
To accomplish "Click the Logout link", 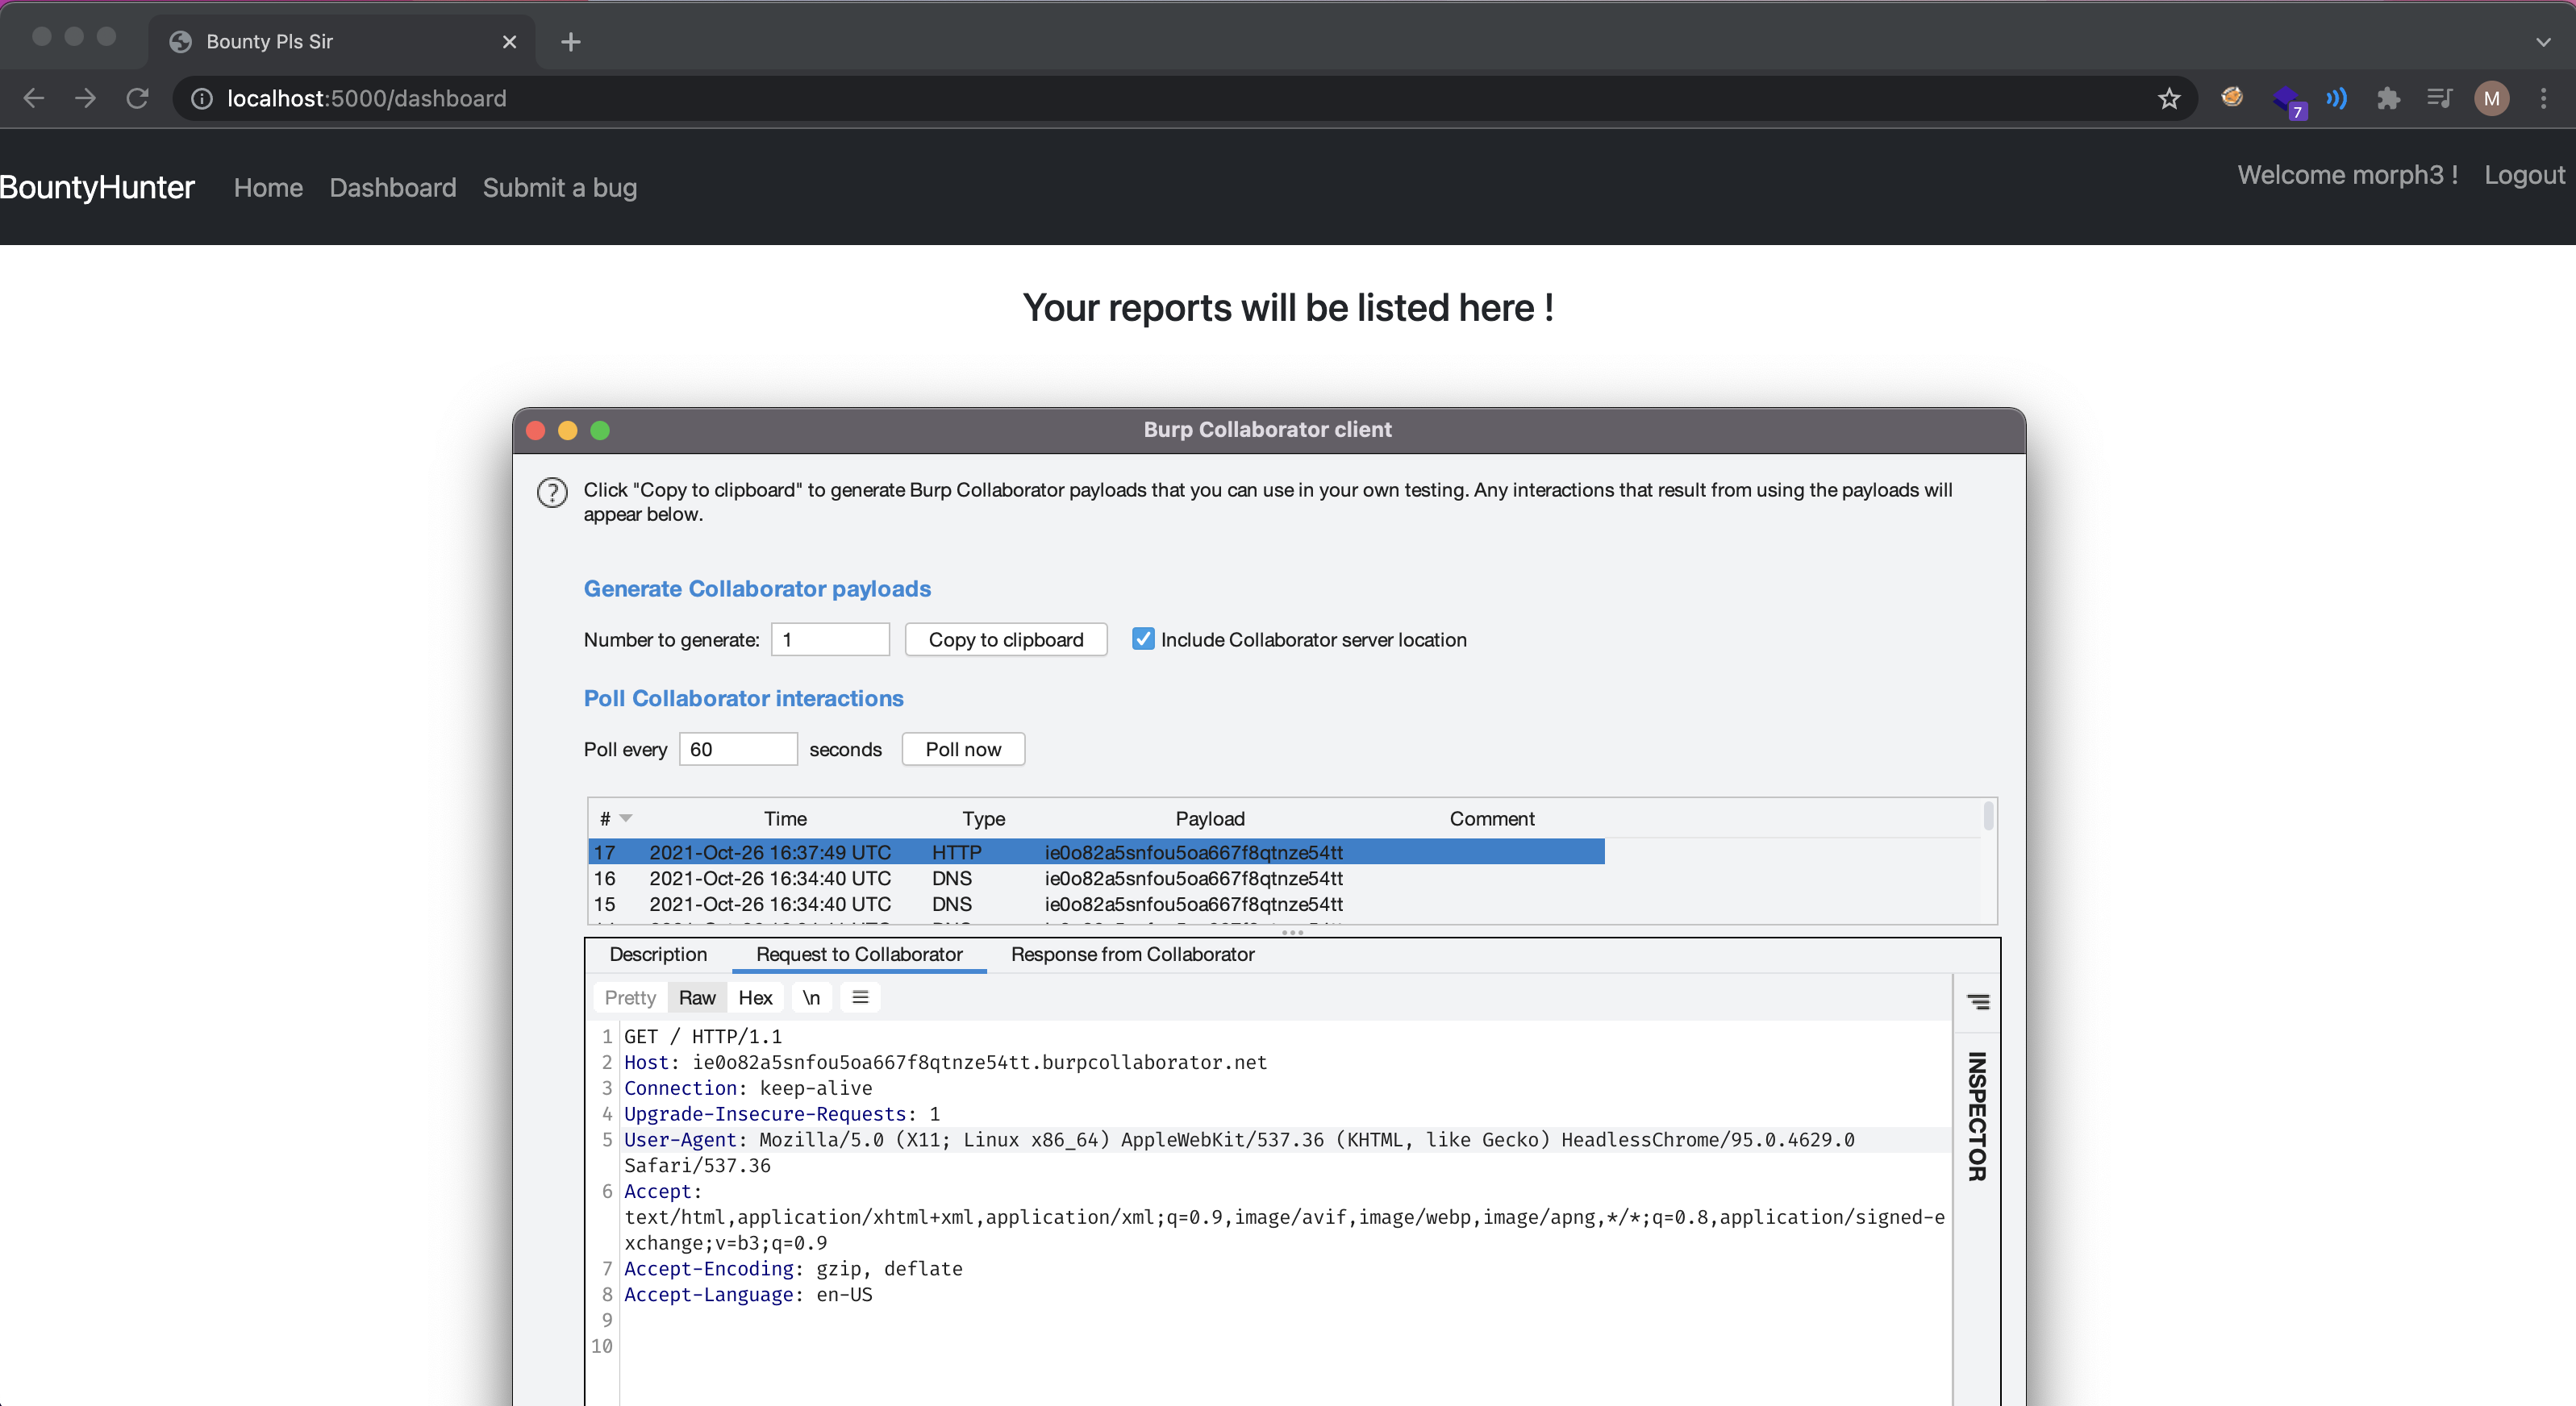I will tap(2524, 175).
